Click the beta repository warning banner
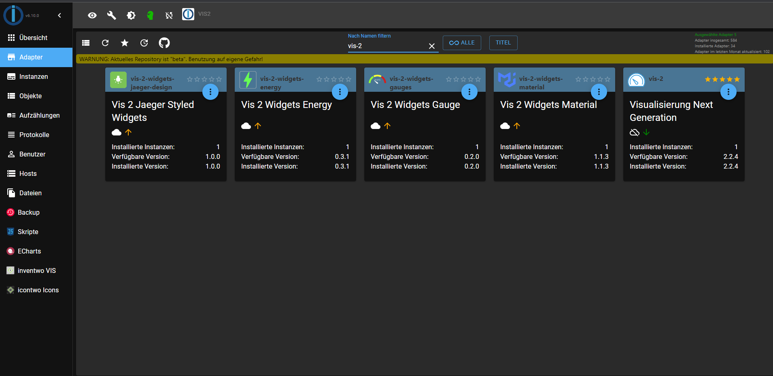 pos(425,59)
